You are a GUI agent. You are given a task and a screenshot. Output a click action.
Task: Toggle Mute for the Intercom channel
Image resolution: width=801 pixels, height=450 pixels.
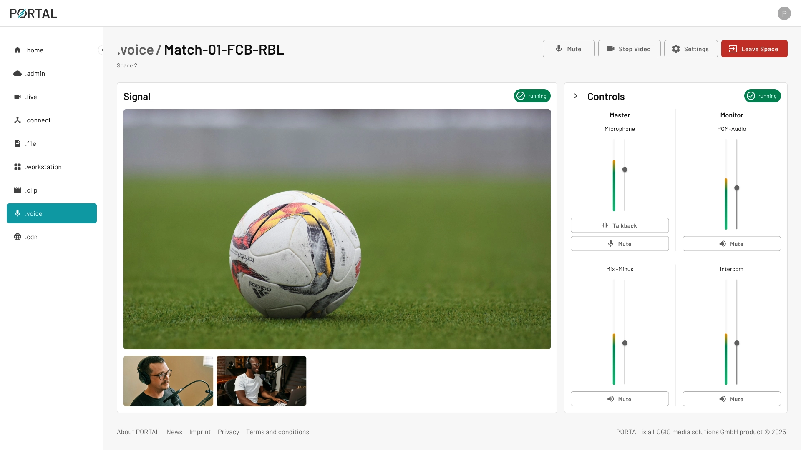[x=731, y=399]
